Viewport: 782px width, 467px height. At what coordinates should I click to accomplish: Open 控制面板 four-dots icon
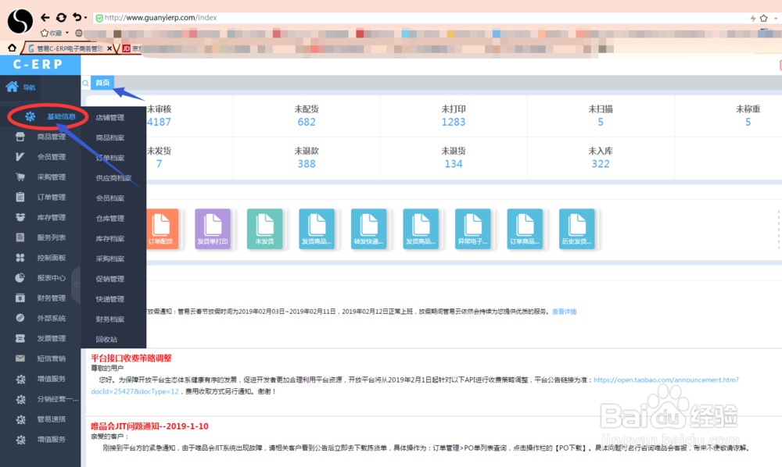tap(20, 258)
